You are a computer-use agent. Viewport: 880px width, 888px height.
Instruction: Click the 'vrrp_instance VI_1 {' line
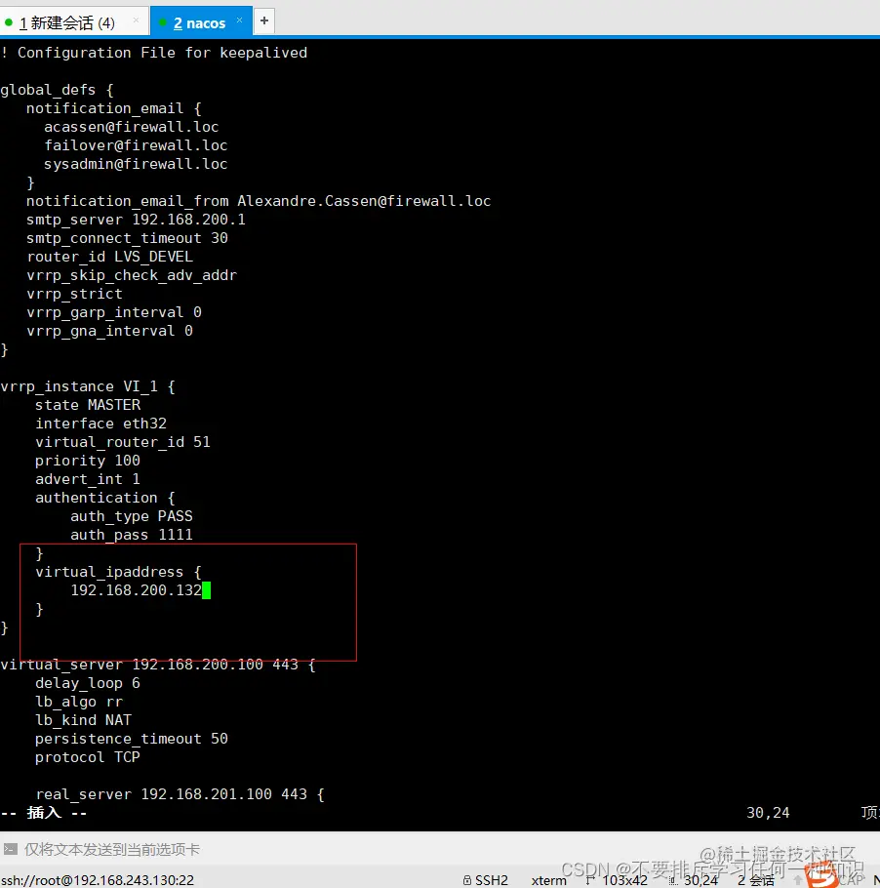(88, 386)
